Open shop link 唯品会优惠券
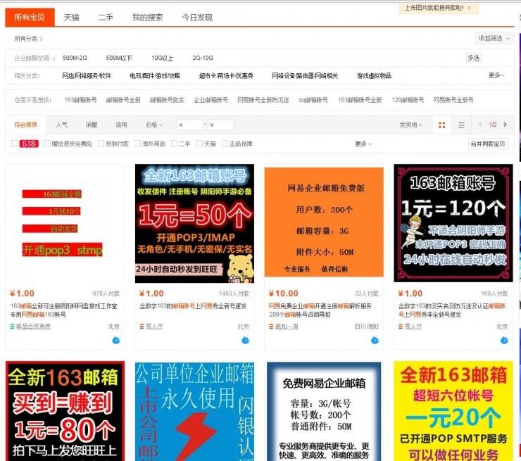Screen dimensions: 521x461 pos(33,327)
